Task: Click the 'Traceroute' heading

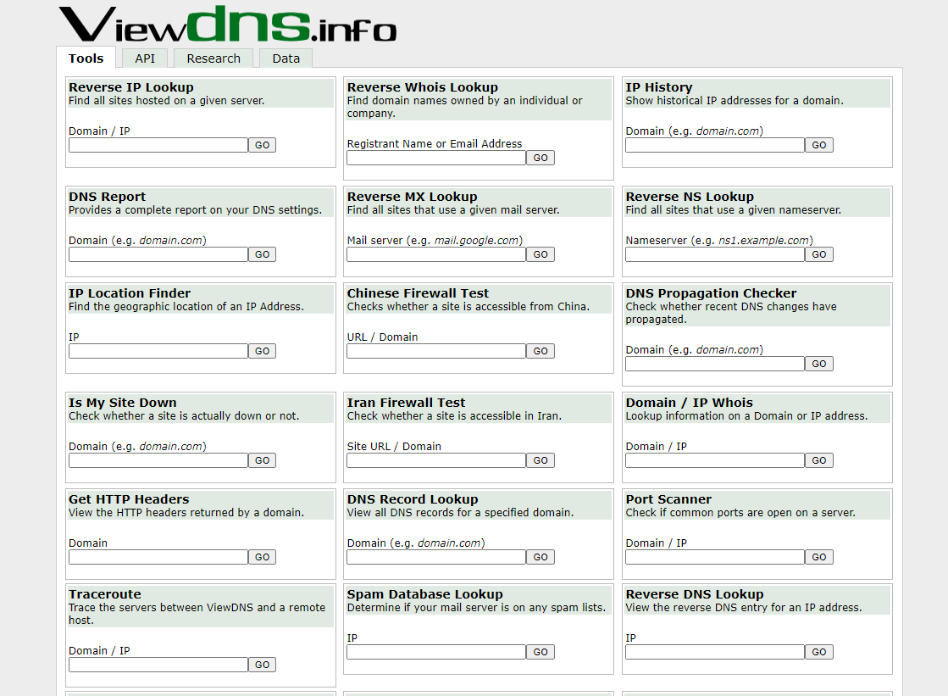Action: coord(105,594)
